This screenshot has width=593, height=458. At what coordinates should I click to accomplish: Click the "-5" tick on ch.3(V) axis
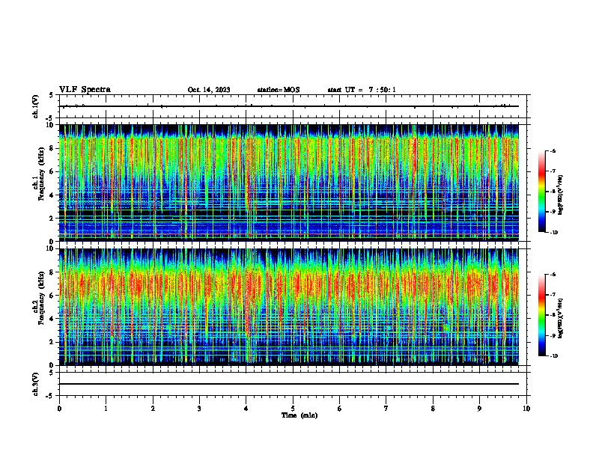(50, 396)
